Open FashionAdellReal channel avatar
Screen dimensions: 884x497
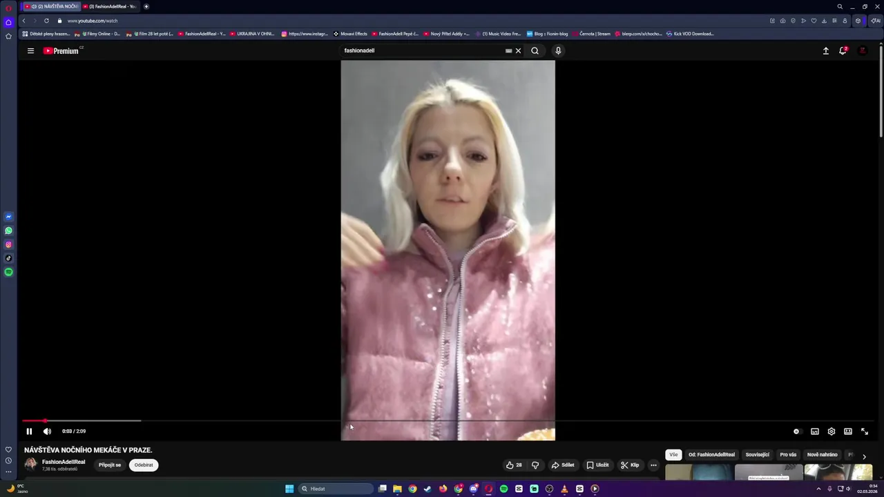pyautogui.click(x=30, y=465)
